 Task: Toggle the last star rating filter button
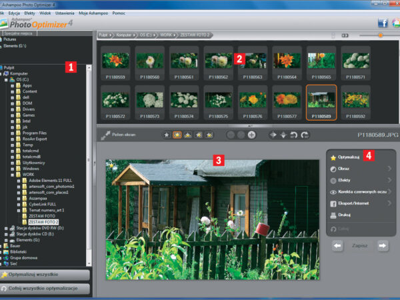(209, 135)
